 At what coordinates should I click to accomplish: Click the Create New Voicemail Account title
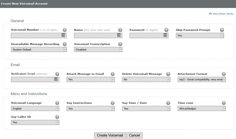pyautogui.click(x=24, y=4)
